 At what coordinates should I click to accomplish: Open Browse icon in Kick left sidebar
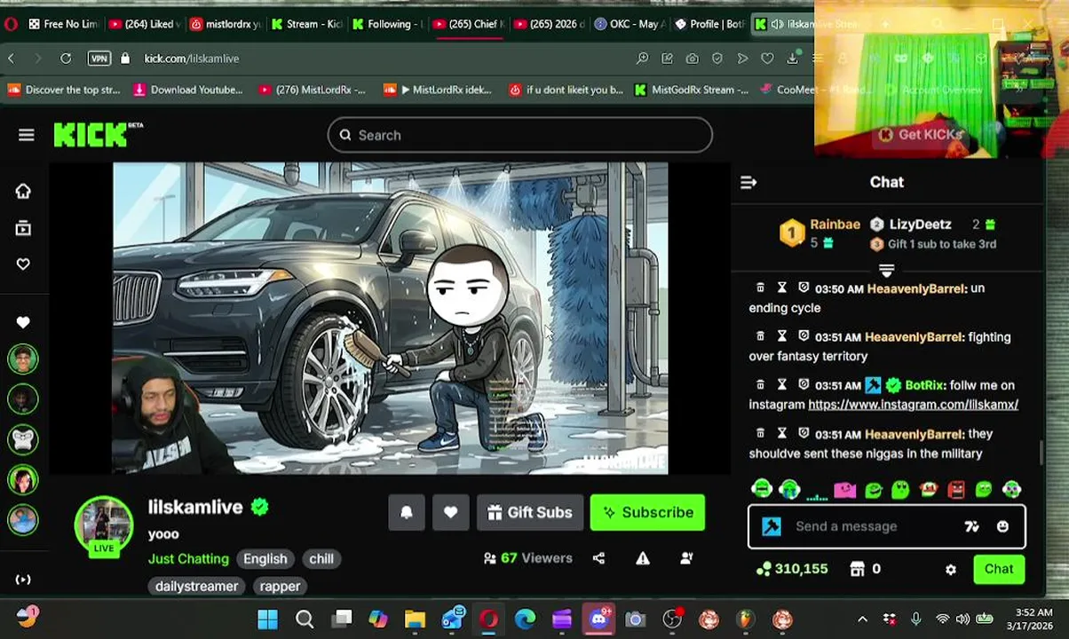click(x=23, y=228)
